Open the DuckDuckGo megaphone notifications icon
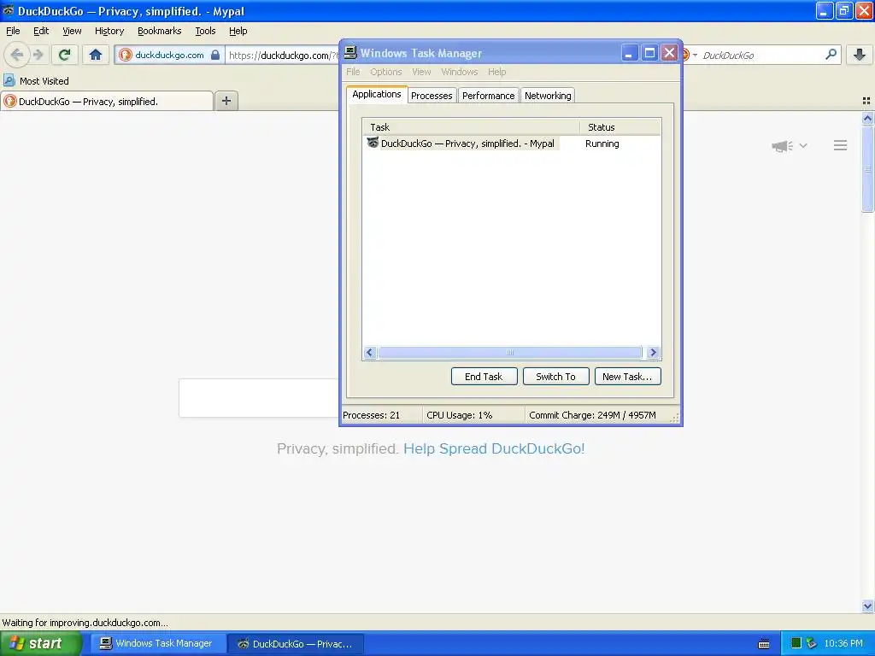The image size is (875, 656). (783, 146)
